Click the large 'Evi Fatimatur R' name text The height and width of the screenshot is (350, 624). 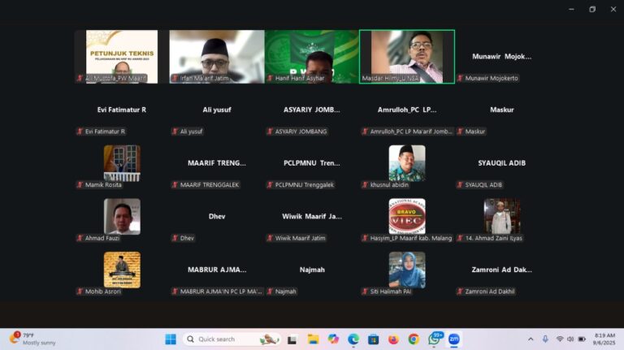coord(122,110)
